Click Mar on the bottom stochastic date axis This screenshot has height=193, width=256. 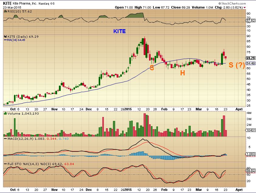199,190
